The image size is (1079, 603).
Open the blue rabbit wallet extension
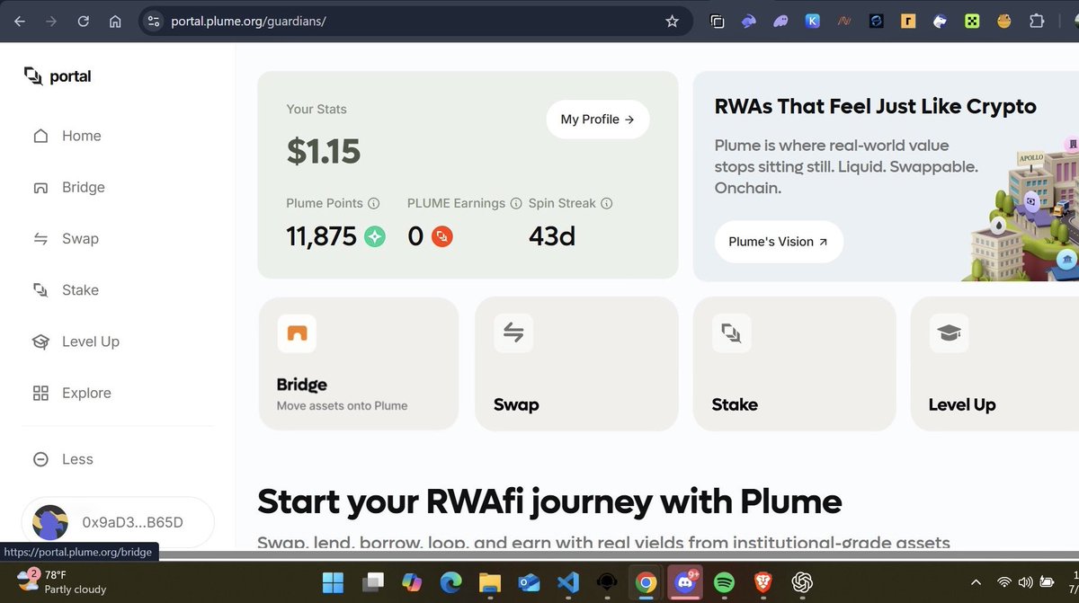click(x=749, y=22)
